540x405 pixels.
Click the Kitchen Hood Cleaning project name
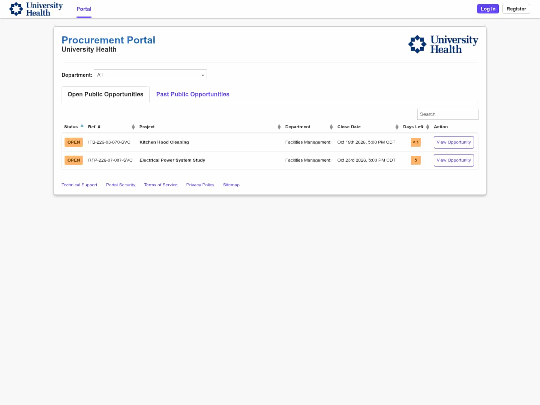(x=164, y=142)
